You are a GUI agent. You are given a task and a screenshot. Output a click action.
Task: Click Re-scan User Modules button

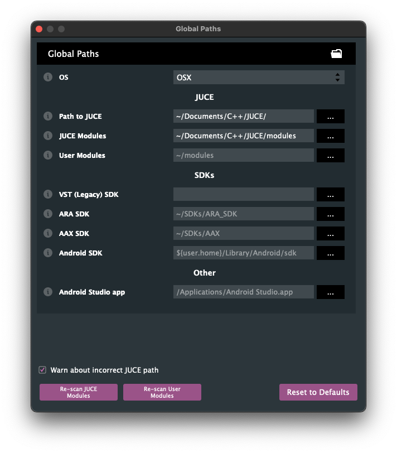tap(162, 392)
